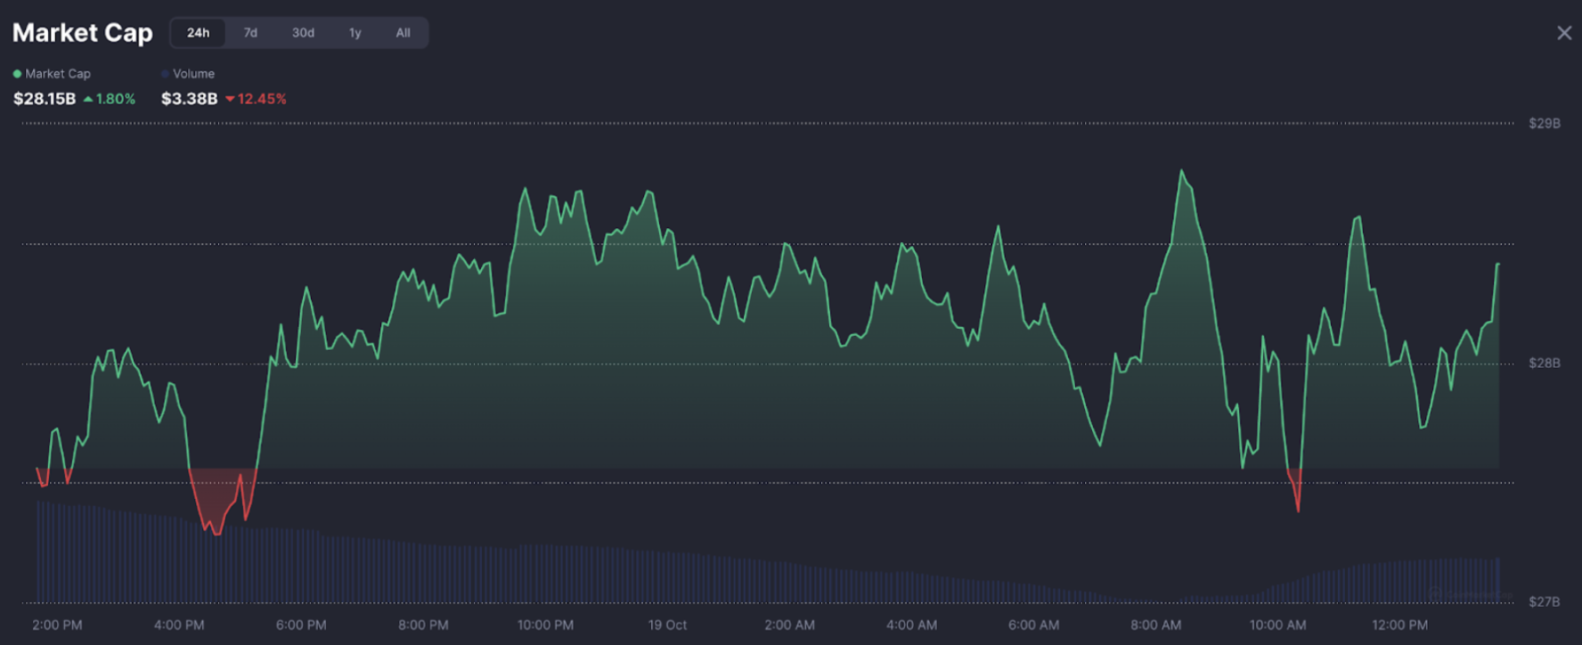Click the 2:00 PM label on time axis

pos(57,625)
